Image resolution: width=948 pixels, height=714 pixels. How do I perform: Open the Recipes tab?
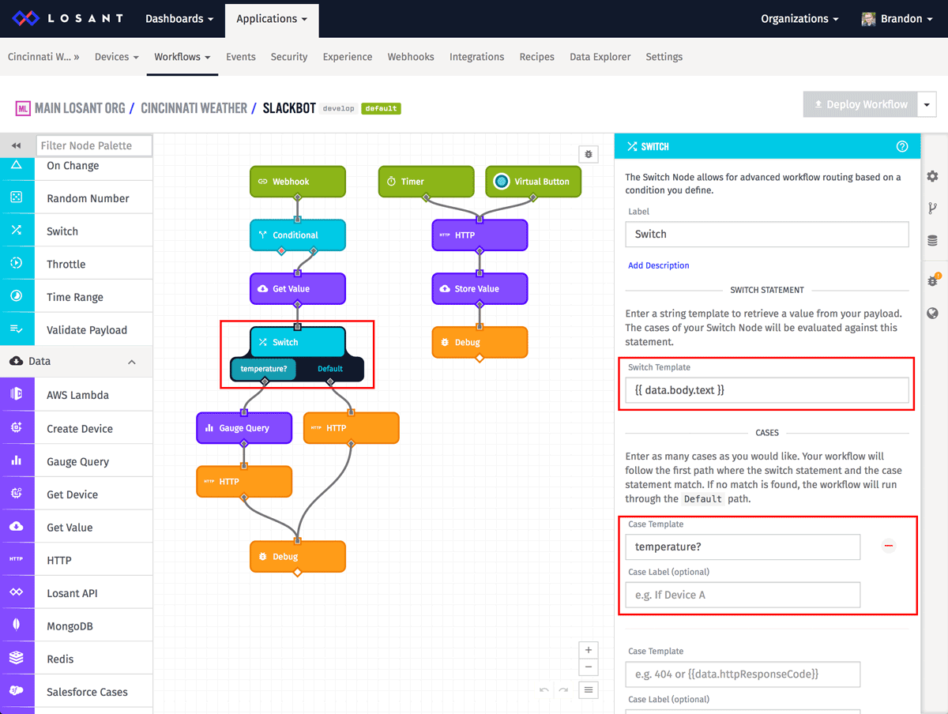537,57
